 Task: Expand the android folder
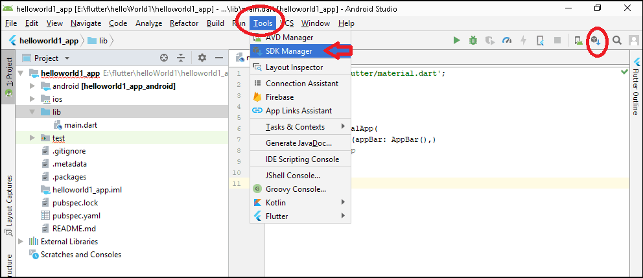pyautogui.click(x=32, y=87)
